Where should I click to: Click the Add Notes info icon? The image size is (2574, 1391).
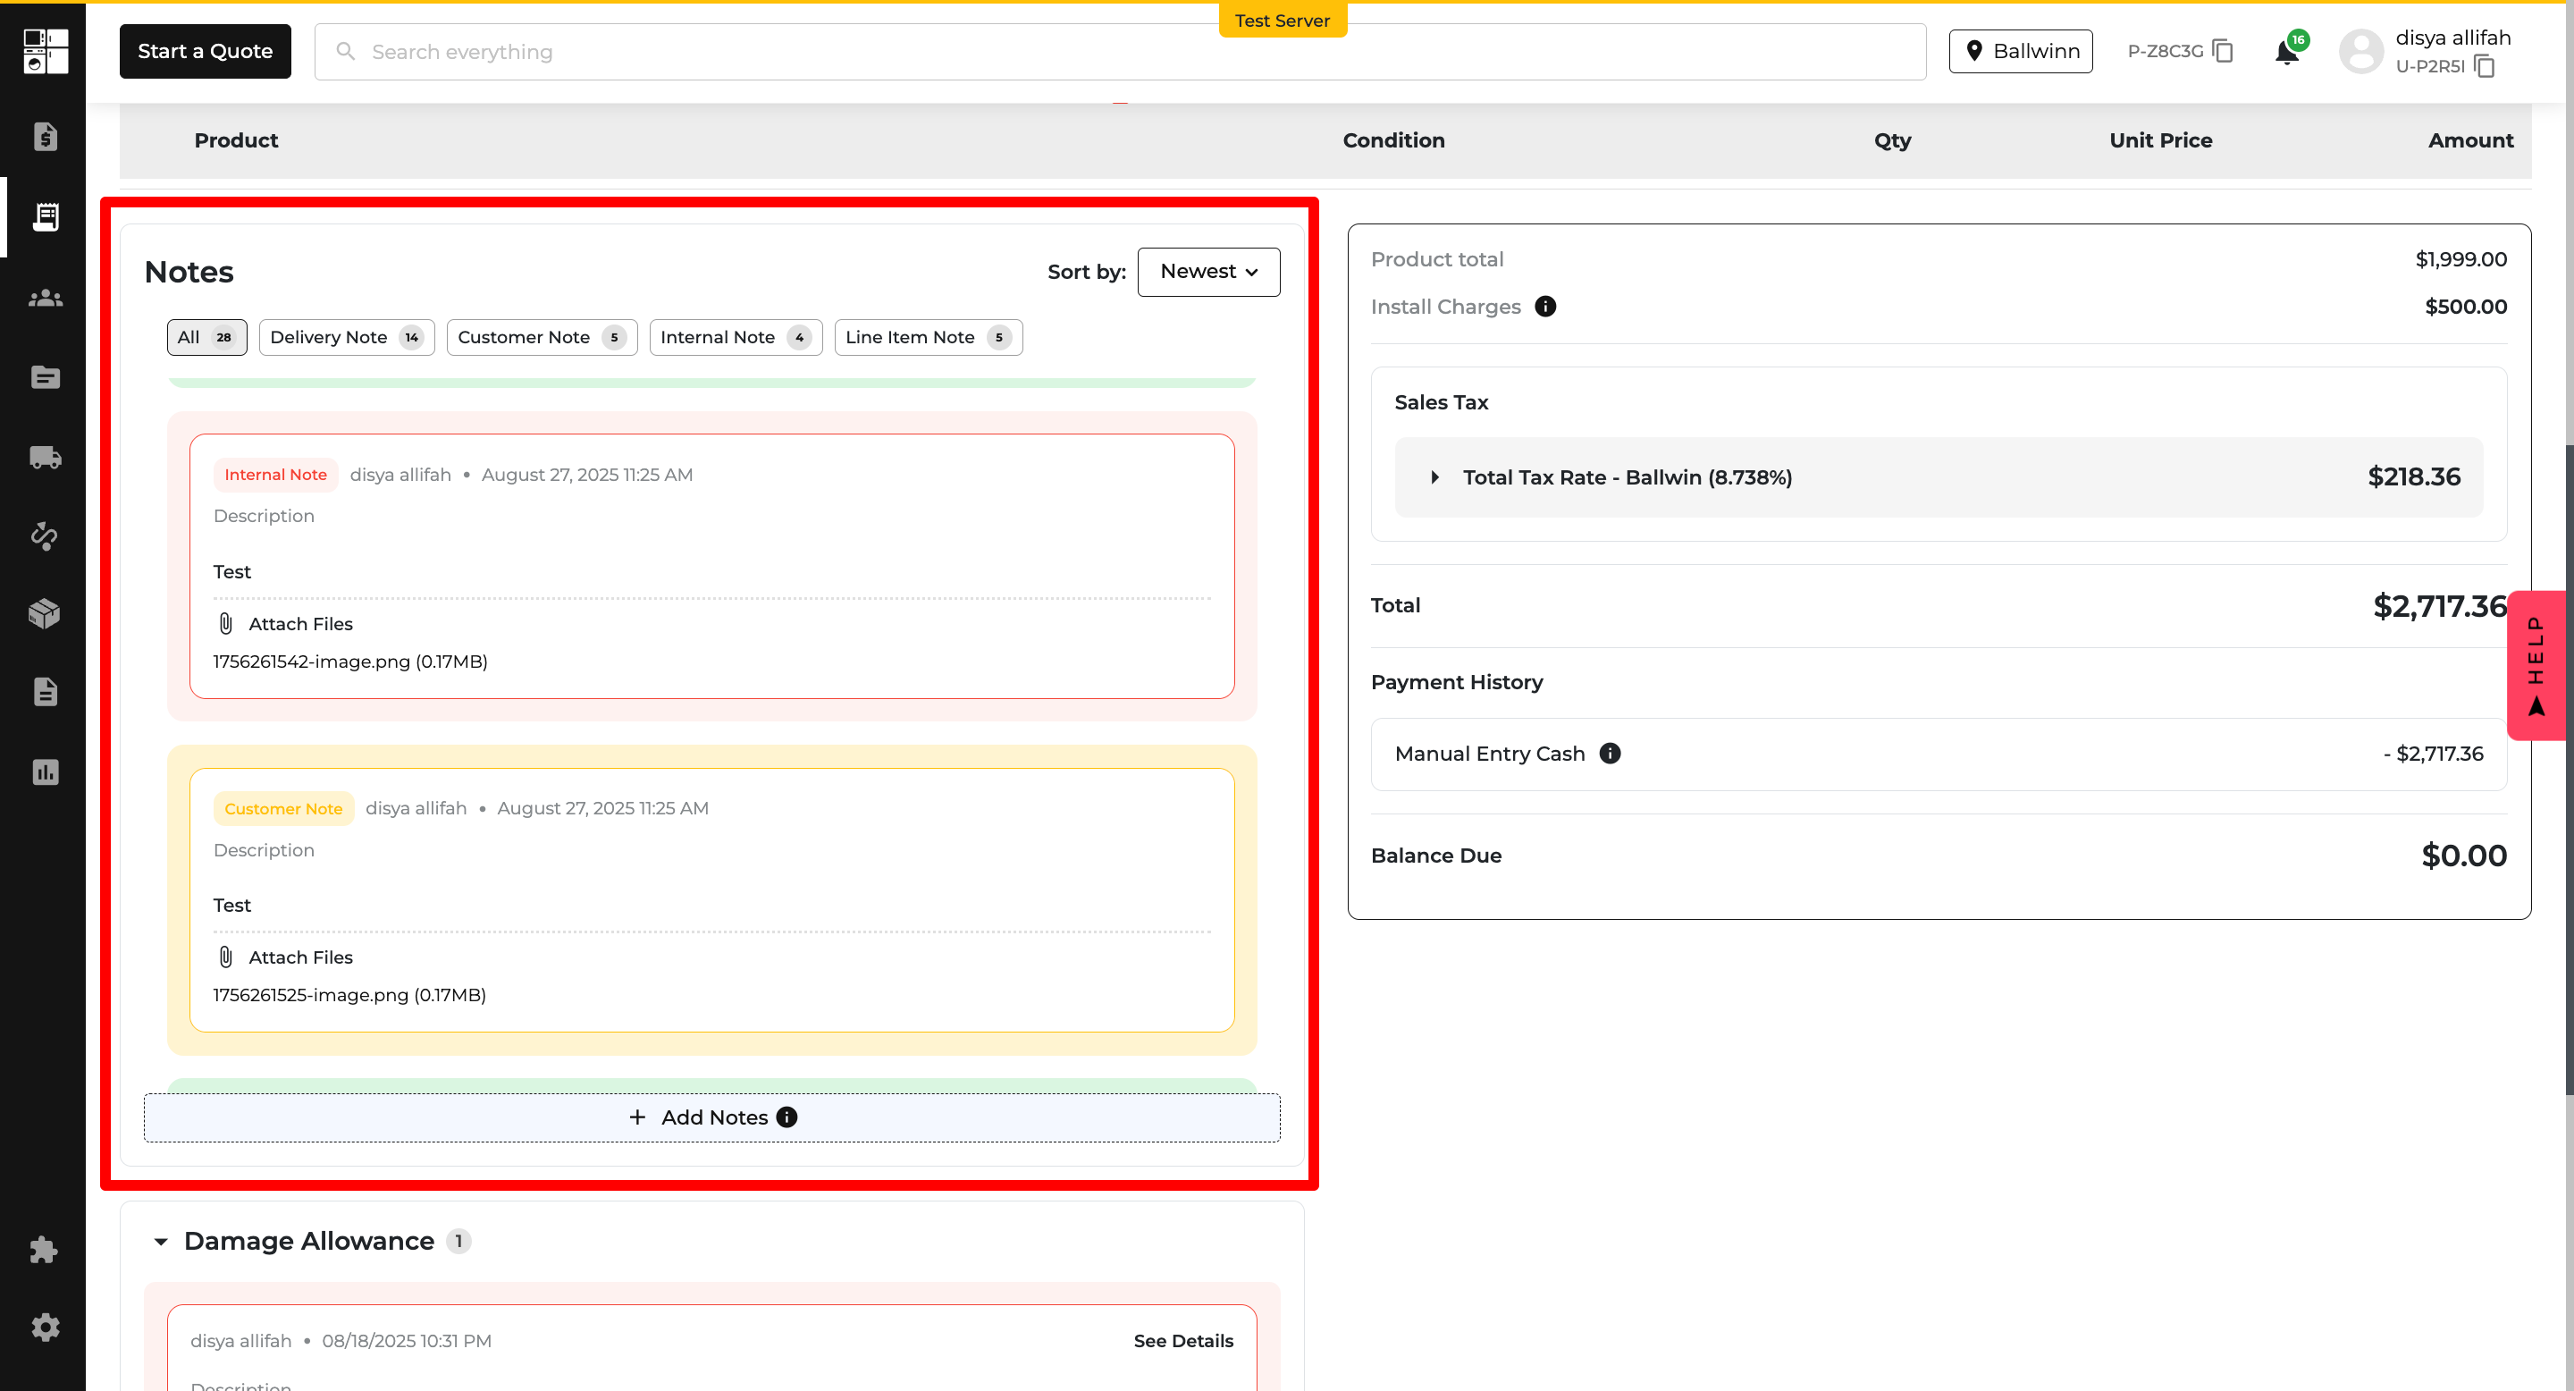click(x=787, y=1117)
